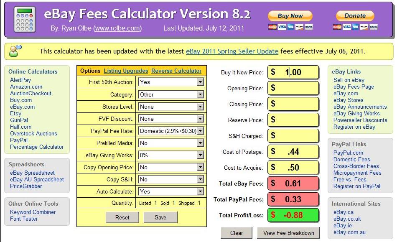Screen dimensions: 397x242
Task: Switch to the Listing Upgrades tab
Action: click(x=126, y=71)
